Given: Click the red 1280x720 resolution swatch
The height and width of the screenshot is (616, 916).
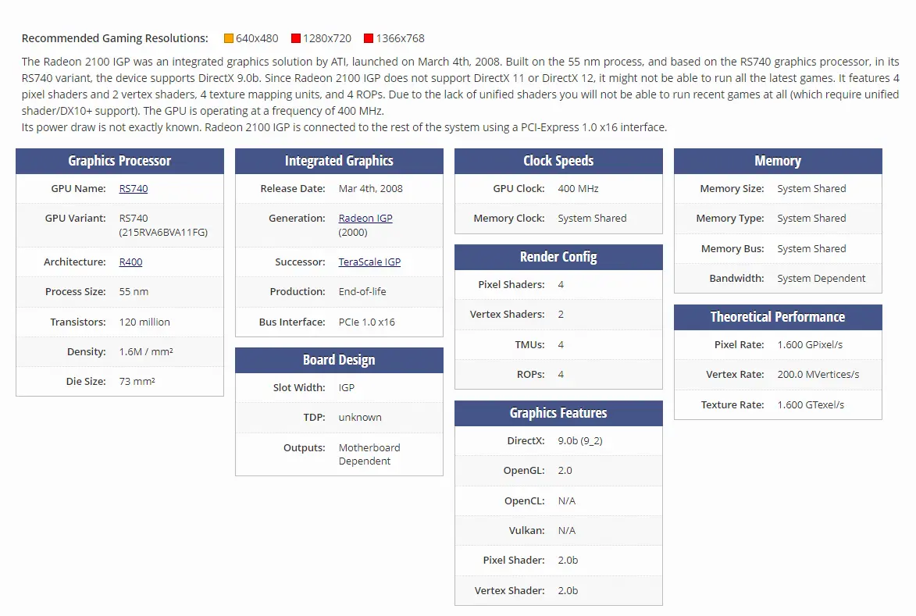Looking at the screenshot, I should point(296,38).
